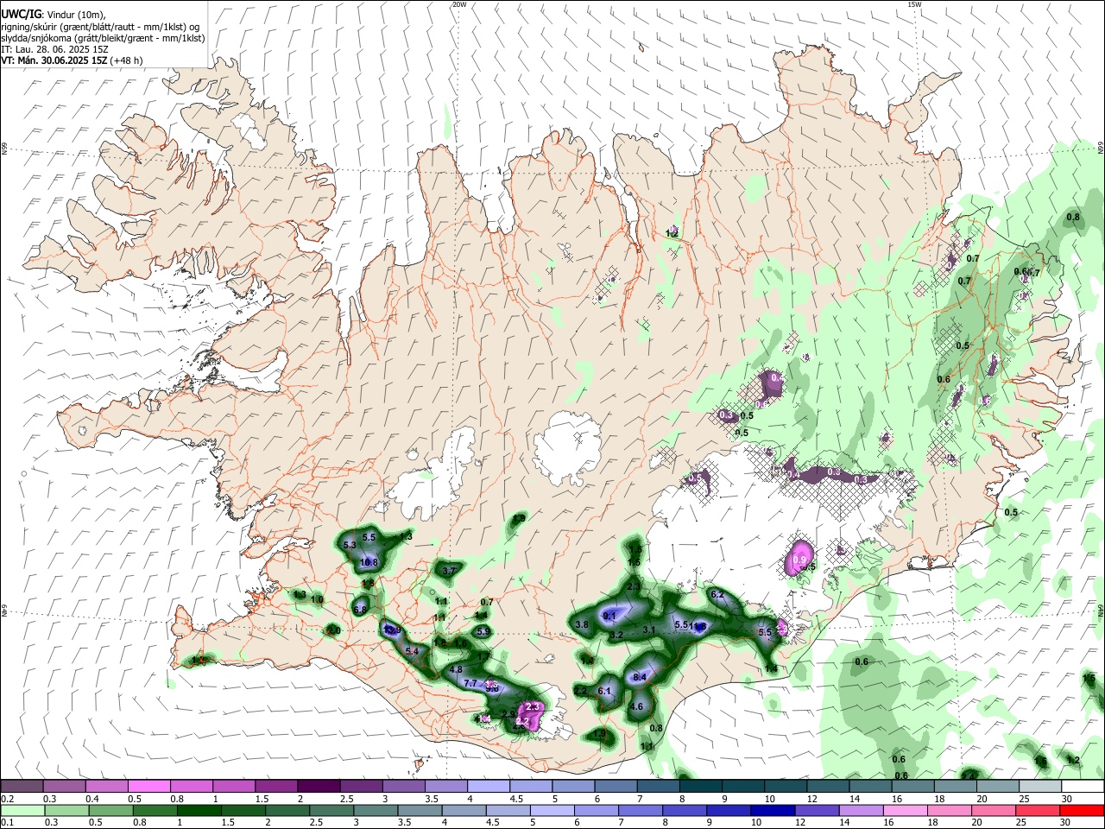This screenshot has height=829, width=1105.
Task: Select the 'IT: Lau. 28. 06. 2025 15Z' line
Action: tap(54, 49)
